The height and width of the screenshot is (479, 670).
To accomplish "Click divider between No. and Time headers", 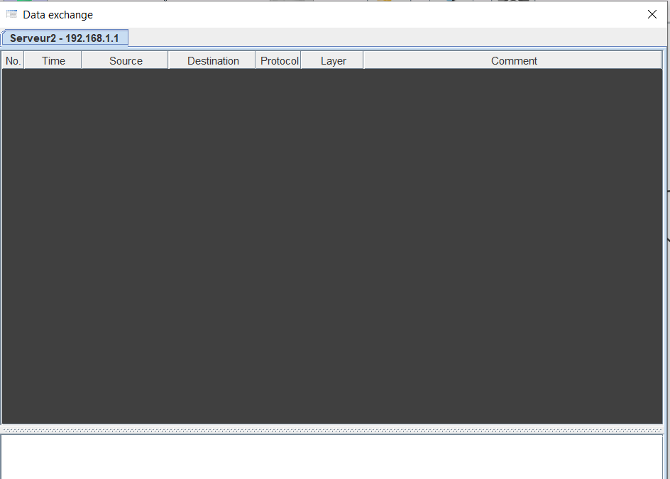I will (x=24, y=61).
